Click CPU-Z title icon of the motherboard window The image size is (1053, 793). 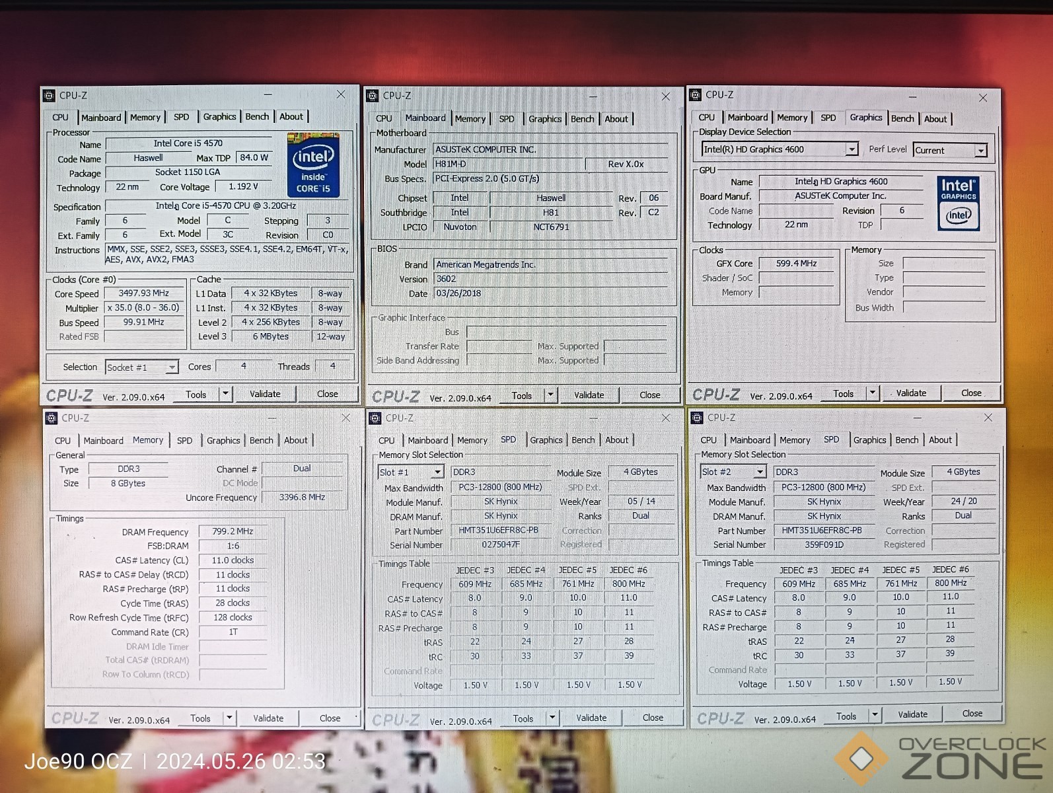tap(372, 96)
